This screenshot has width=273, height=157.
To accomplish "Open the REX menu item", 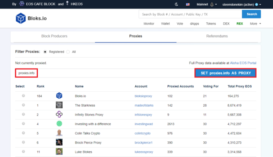I will tap(240, 24).
